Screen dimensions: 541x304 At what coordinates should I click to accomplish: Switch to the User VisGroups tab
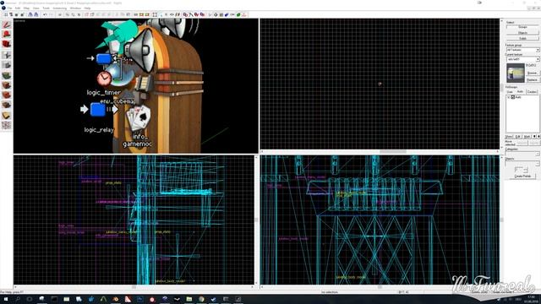click(x=510, y=92)
